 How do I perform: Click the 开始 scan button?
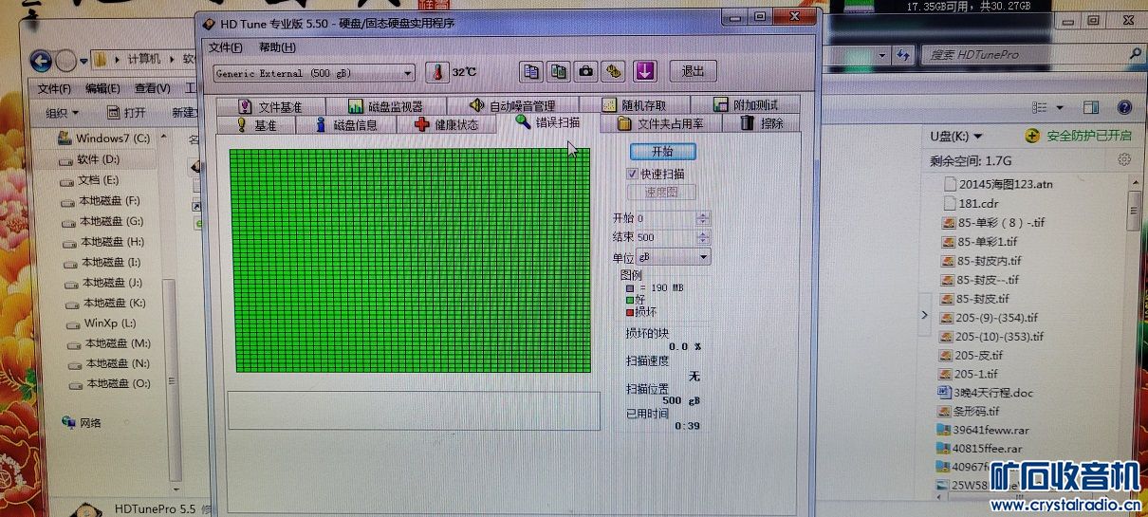pyautogui.click(x=662, y=152)
